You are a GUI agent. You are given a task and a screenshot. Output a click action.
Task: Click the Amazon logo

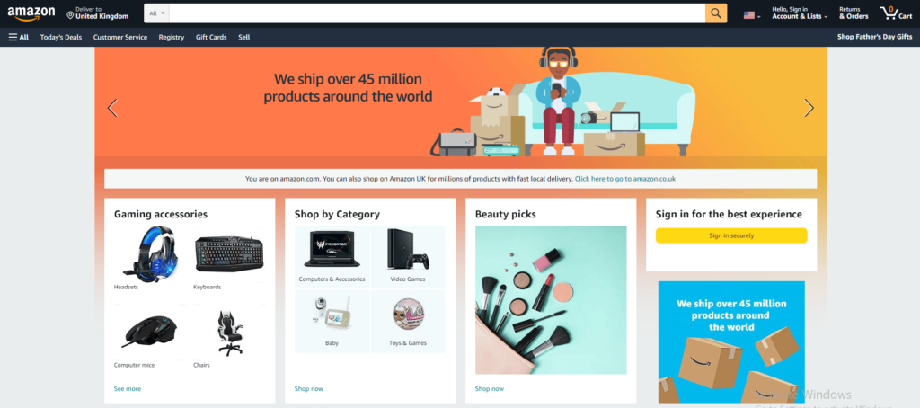point(31,13)
